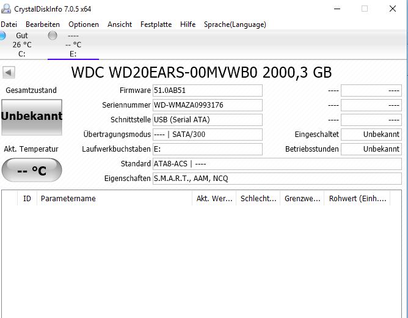Click the Gesamtzustand label
This screenshot has height=318, width=408.
click(31, 91)
